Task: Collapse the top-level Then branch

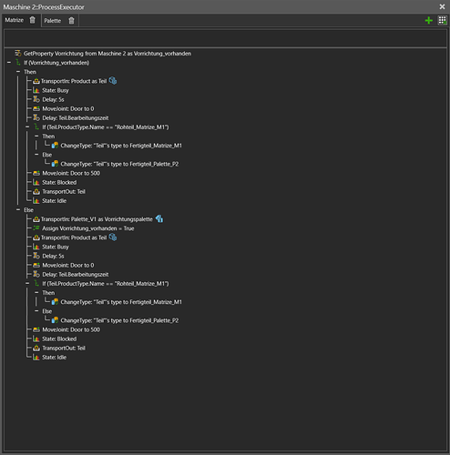Action: tap(18, 72)
